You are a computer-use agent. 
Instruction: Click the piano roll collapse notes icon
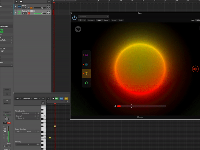coord(43,98)
